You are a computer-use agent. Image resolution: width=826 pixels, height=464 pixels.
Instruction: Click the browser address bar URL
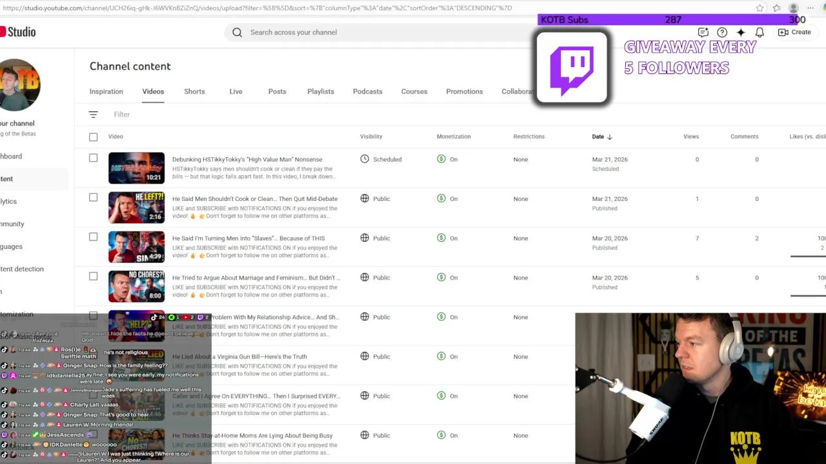(257, 8)
